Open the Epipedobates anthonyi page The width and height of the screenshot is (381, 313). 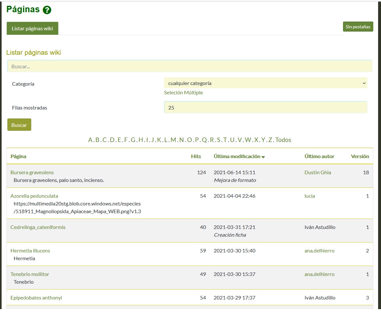point(36,298)
